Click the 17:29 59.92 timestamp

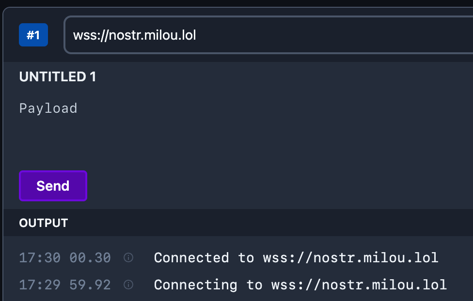[x=65, y=285]
